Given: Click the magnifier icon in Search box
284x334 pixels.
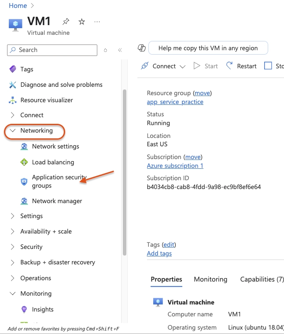Looking at the screenshot, I should pos(13,50).
